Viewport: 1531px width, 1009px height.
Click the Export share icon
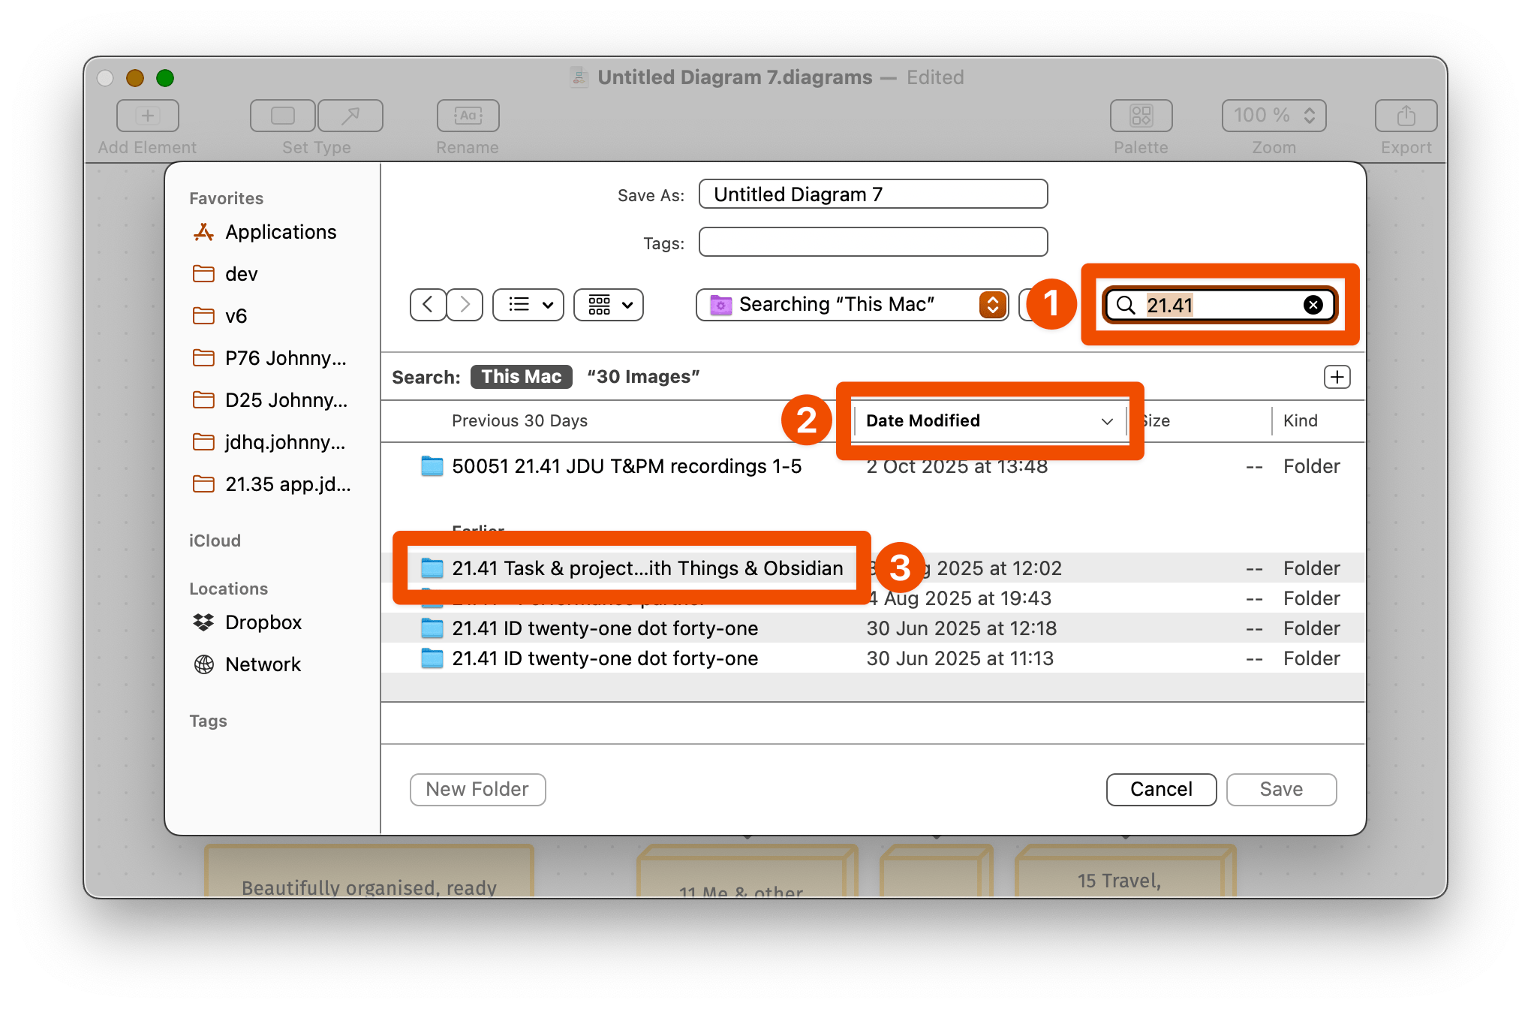[x=1405, y=115]
